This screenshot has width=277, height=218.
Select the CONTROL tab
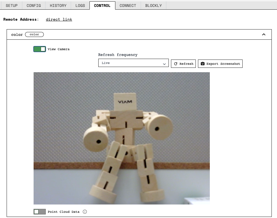pyautogui.click(x=102, y=6)
